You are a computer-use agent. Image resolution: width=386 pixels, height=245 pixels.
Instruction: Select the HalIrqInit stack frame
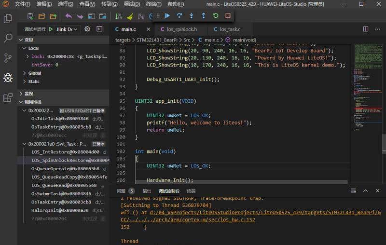click(64, 210)
